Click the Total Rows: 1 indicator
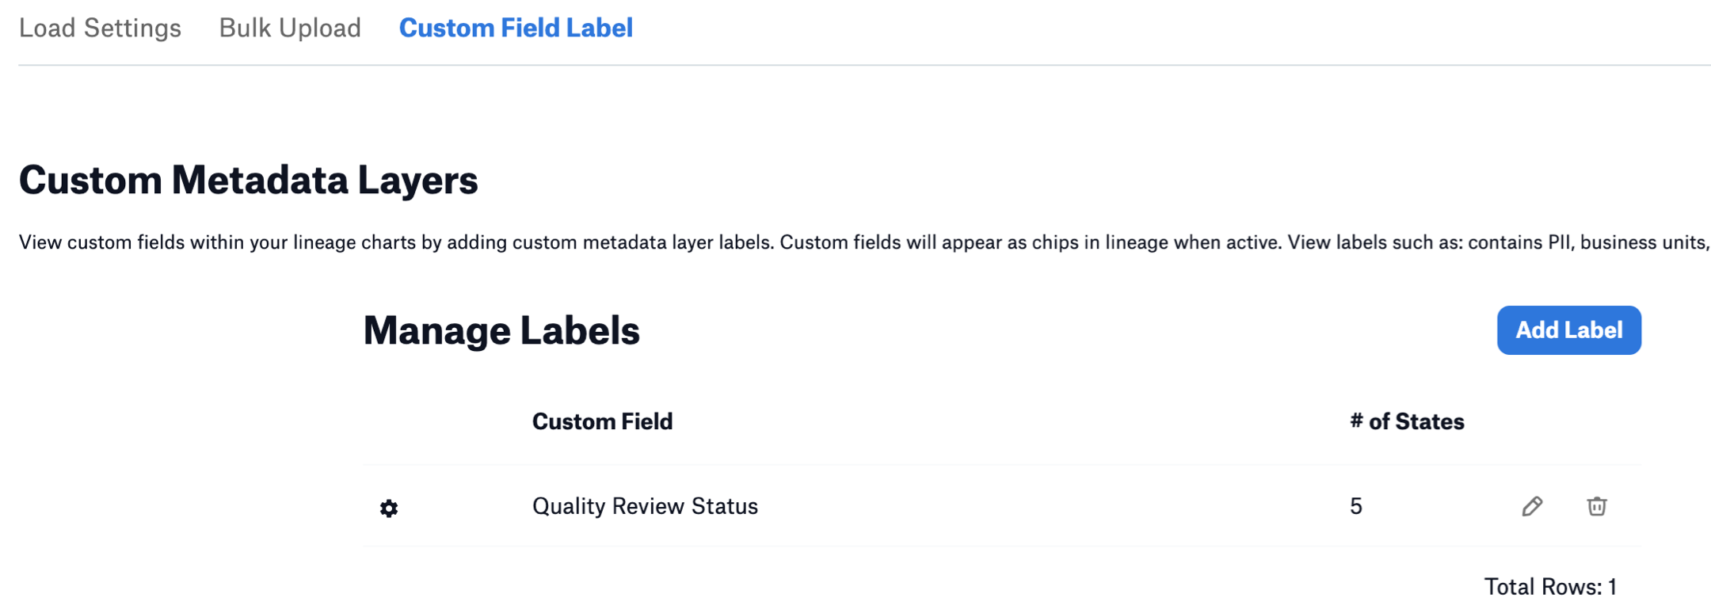The image size is (1711, 613). click(1550, 587)
